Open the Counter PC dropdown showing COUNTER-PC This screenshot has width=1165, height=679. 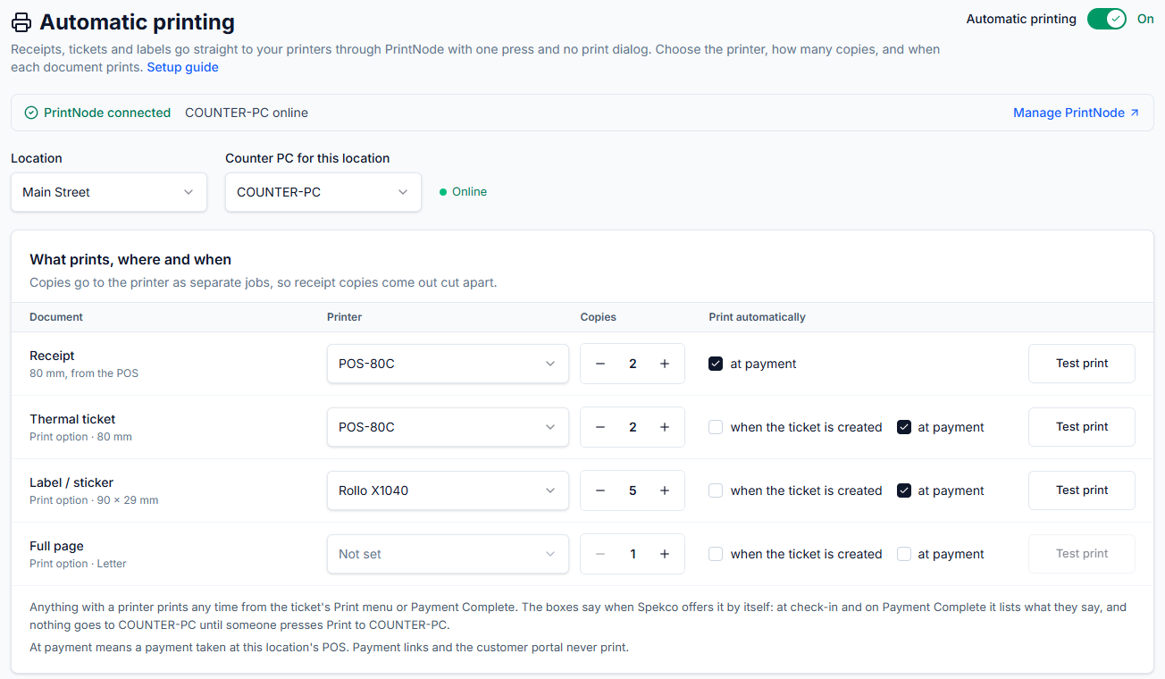(323, 192)
